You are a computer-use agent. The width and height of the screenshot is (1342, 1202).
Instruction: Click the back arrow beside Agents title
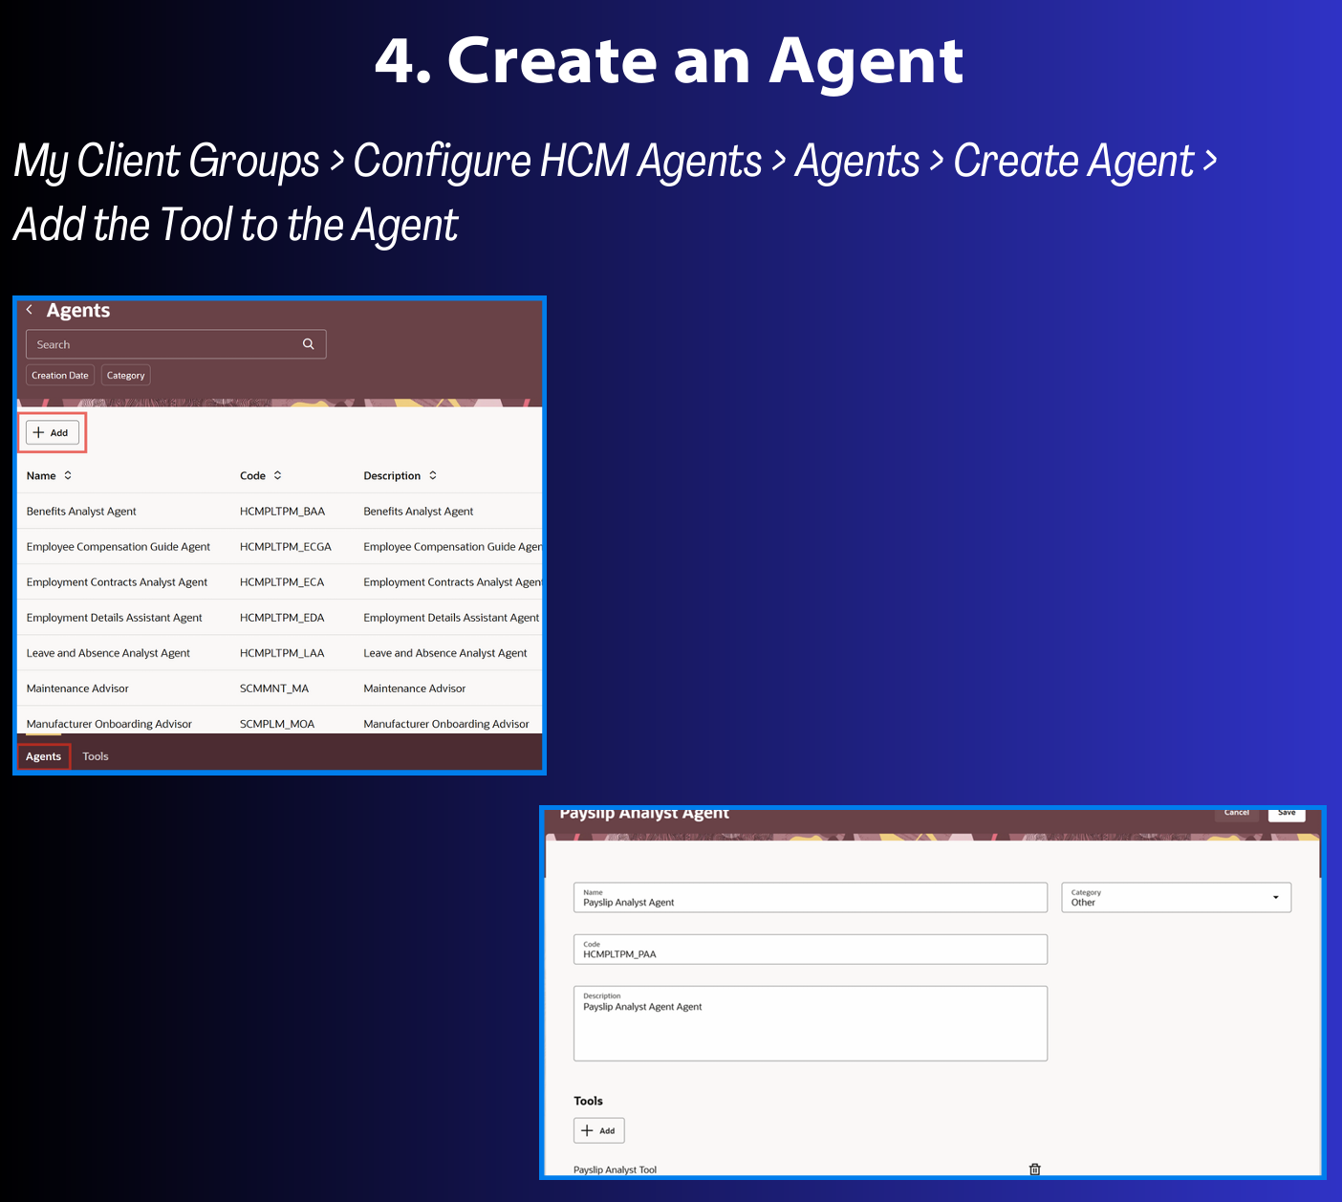tap(30, 310)
